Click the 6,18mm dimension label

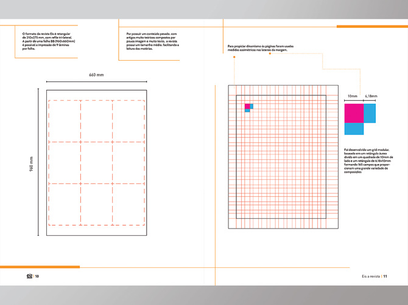(x=371, y=96)
